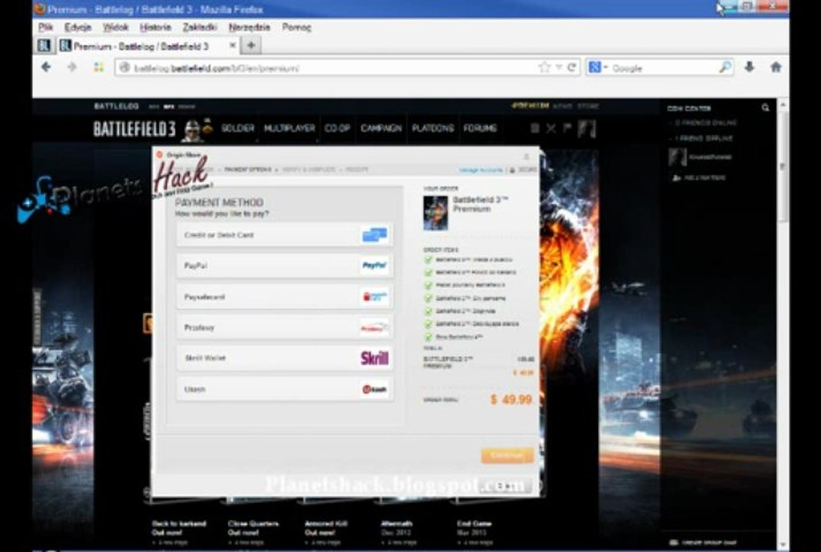
Task: Click the crossed-tools icon in the header
Action: pos(551,128)
